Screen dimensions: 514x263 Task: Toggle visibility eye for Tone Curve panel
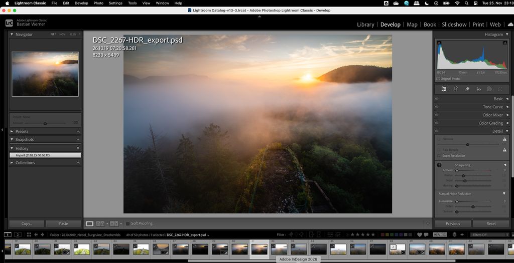click(437, 107)
